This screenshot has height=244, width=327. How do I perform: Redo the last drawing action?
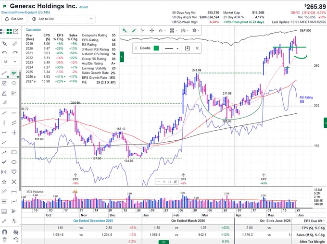[15, 52]
